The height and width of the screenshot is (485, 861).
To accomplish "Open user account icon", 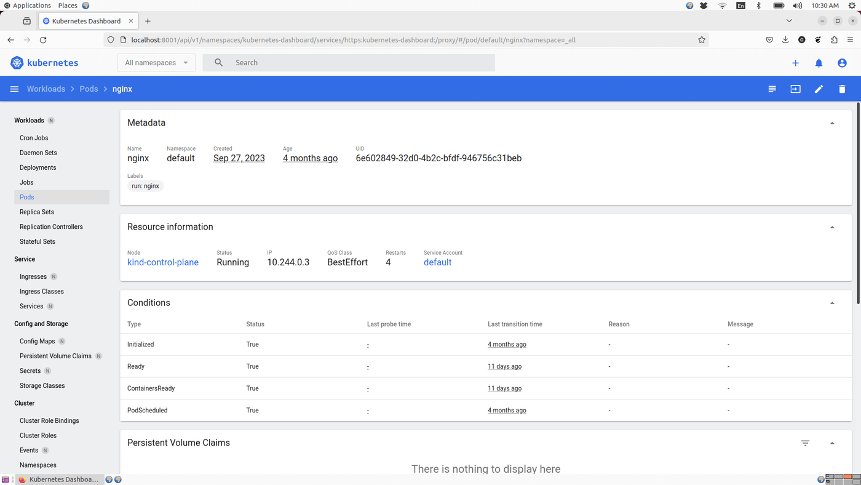I will tap(842, 63).
